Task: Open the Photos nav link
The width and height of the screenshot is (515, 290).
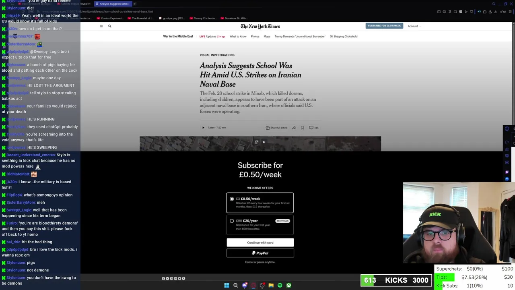Action: (255, 36)
